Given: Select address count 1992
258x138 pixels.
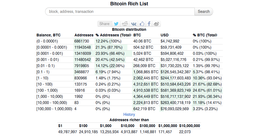Looking at the screenshot, I should coord(79,97).
